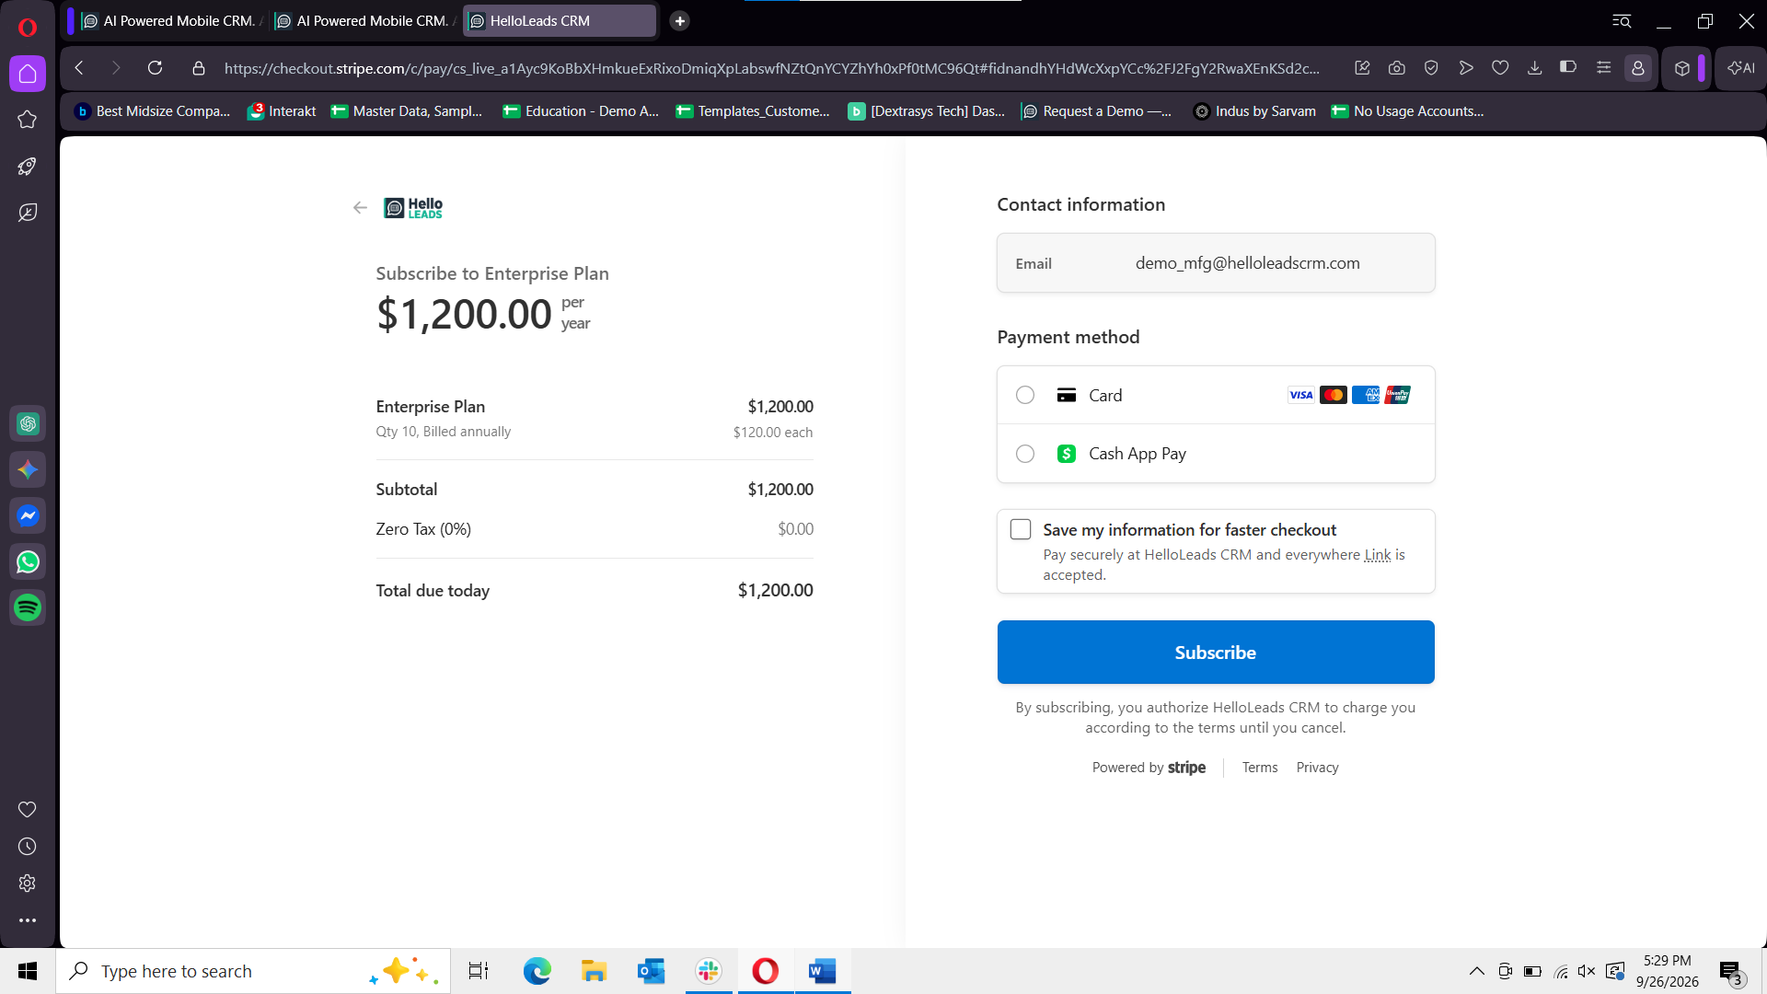Open Microsoft Word from the taskbar
The image size is (1767, 994).
tap(823, 971)
